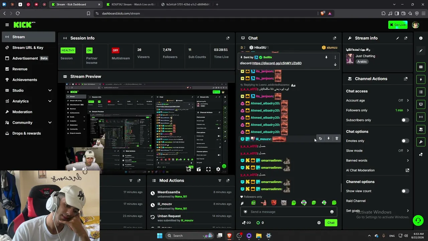Expand the Community sidebar section

pyautogui.click(x=50, y=123)
